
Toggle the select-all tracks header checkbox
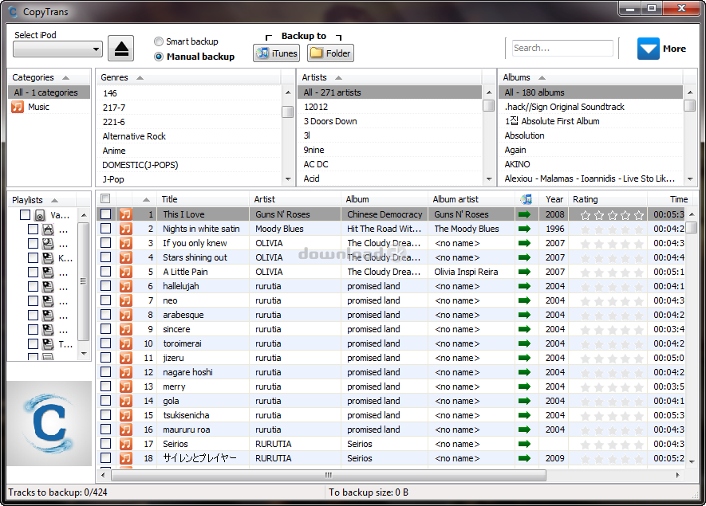105,198
